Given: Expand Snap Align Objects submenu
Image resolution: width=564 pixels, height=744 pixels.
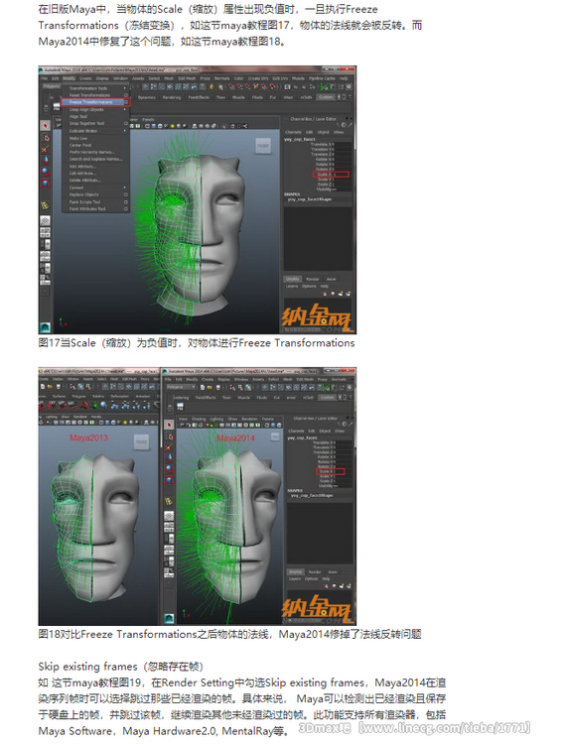Looking at the screenshot, I should pos(125,109).
